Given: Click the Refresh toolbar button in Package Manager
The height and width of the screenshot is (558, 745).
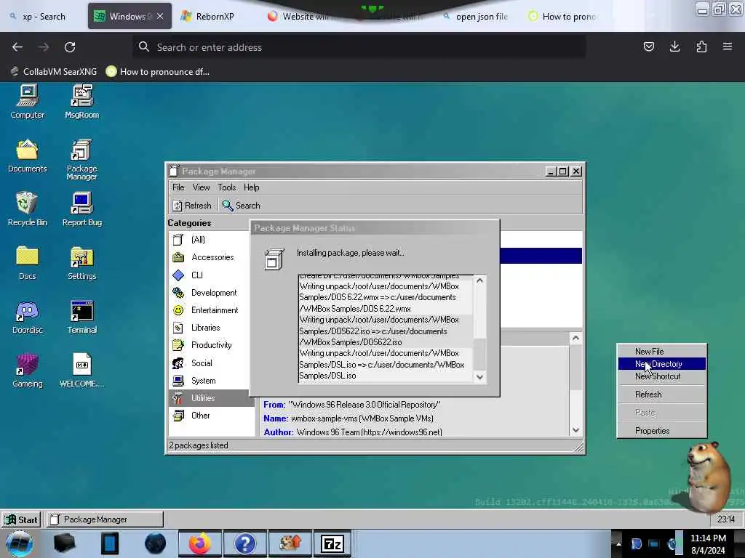Looking at the screenshot, I should coord(192,206).
